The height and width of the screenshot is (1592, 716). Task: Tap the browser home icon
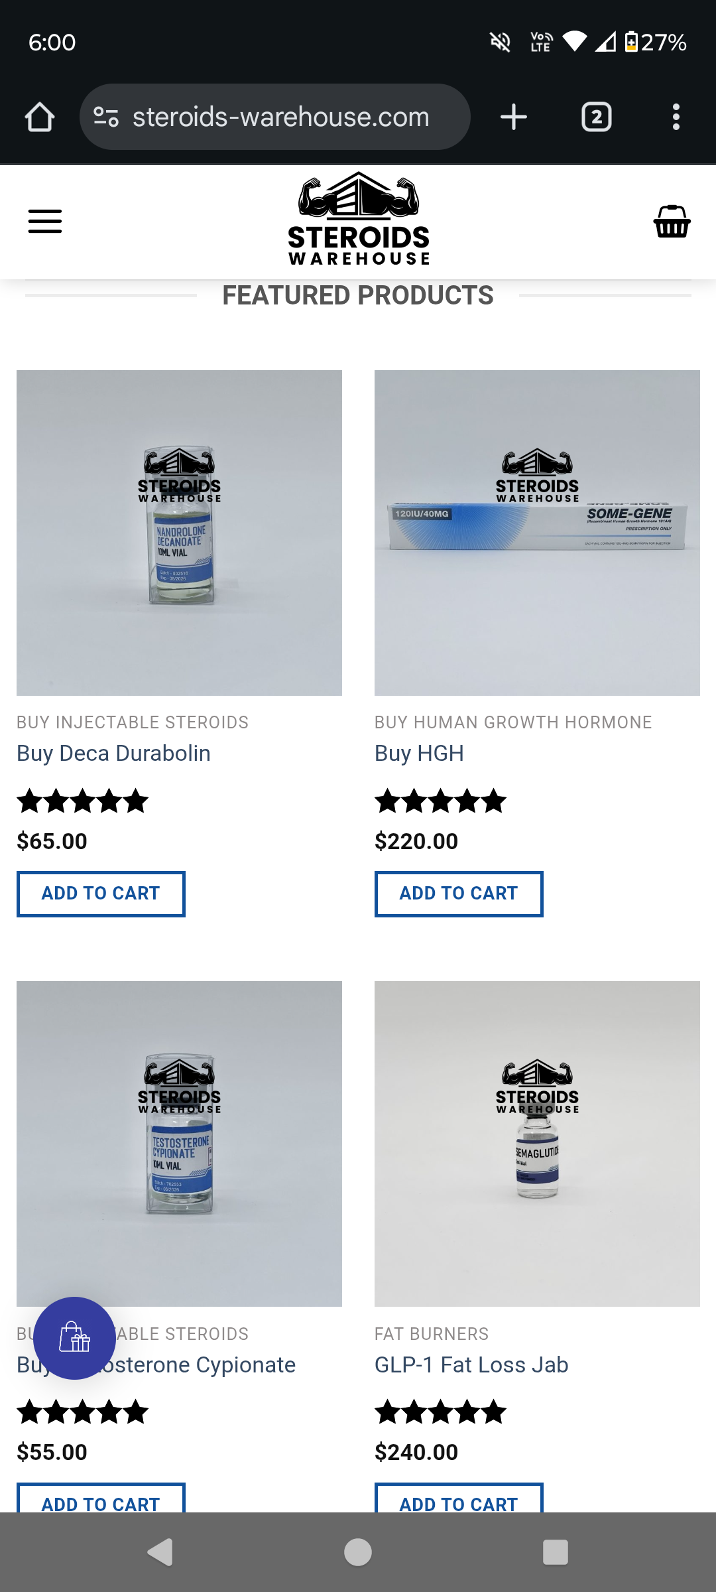click(x=40, y=117)
